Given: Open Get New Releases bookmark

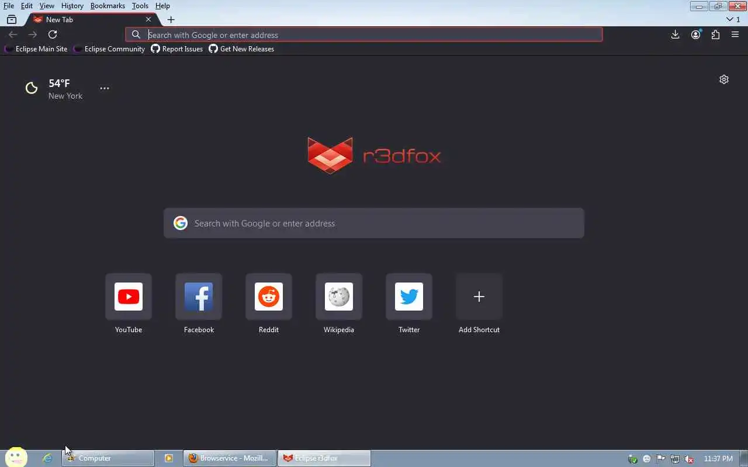Looking at the screenshot, I should pos(241,49).
